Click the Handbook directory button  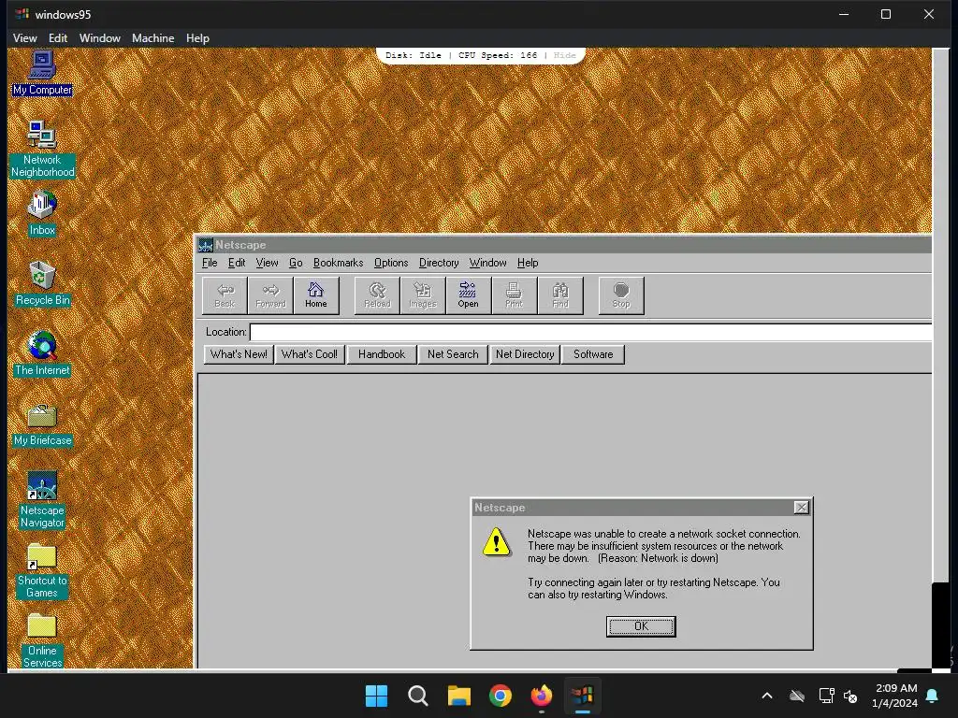click(x=382, y=354)
